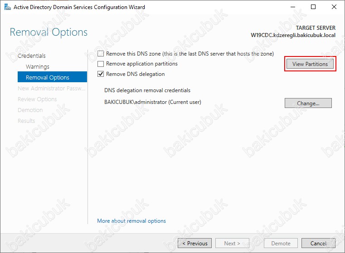Viewport: 345px width, 253px height.
Task: Select Review Options step
Action: click(x=37, y=99)
